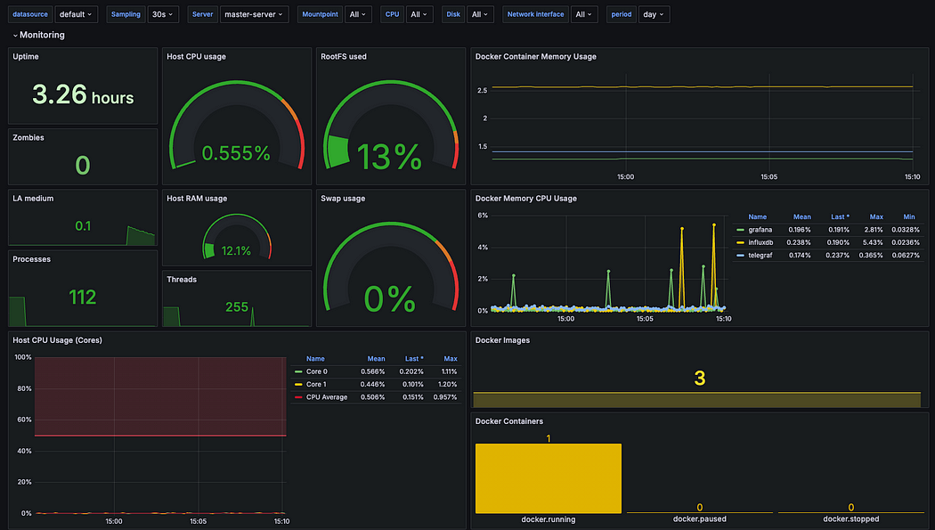Sort Host CPU cores legend by Max

451,359
